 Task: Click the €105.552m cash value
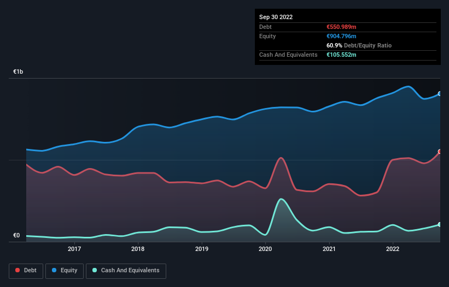point(341,55)
